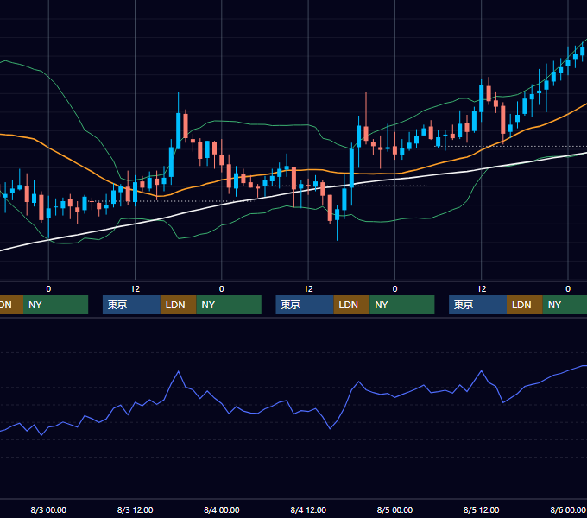Viewport: 587px width, 518px height.
Task: Click the "12" hour label above 8/4 12:00
Action: point(308,289)
